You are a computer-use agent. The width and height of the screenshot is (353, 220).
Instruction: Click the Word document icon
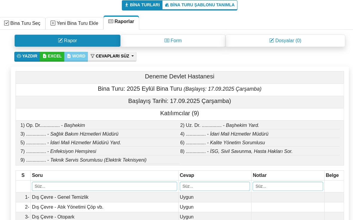69,56
